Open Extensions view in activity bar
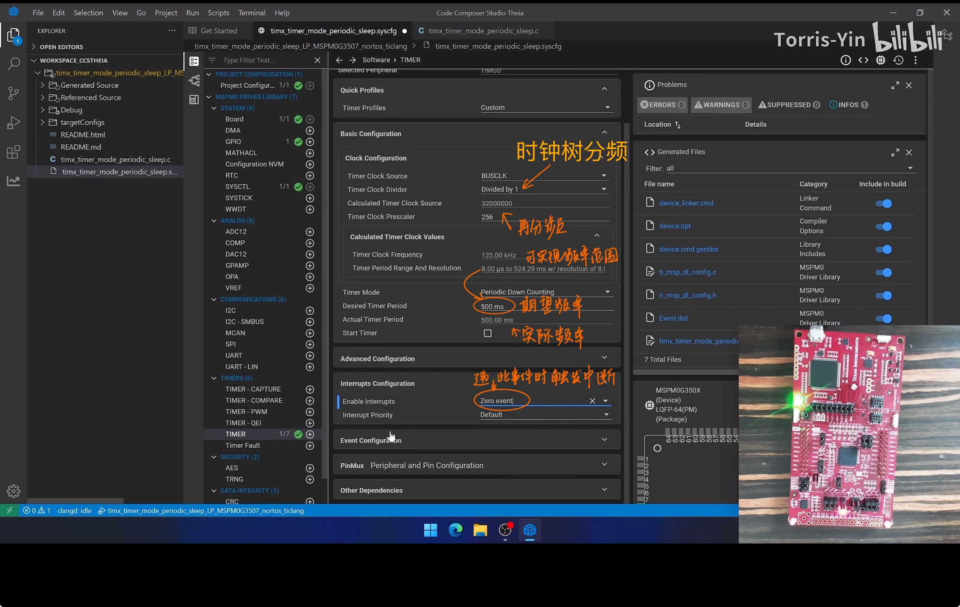960x607 pixels. pyautogui.click(x=13, y=152)
